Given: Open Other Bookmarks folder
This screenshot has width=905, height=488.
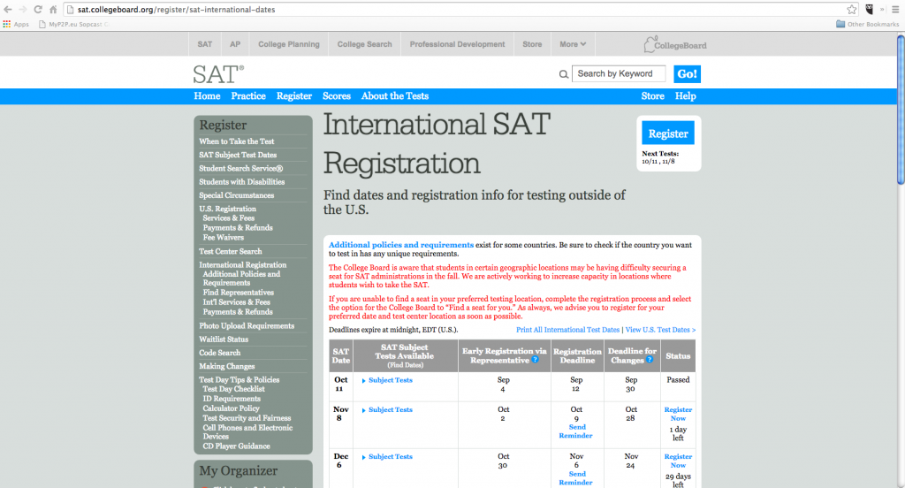Looking at the screenshot, I should coord(868,24).
